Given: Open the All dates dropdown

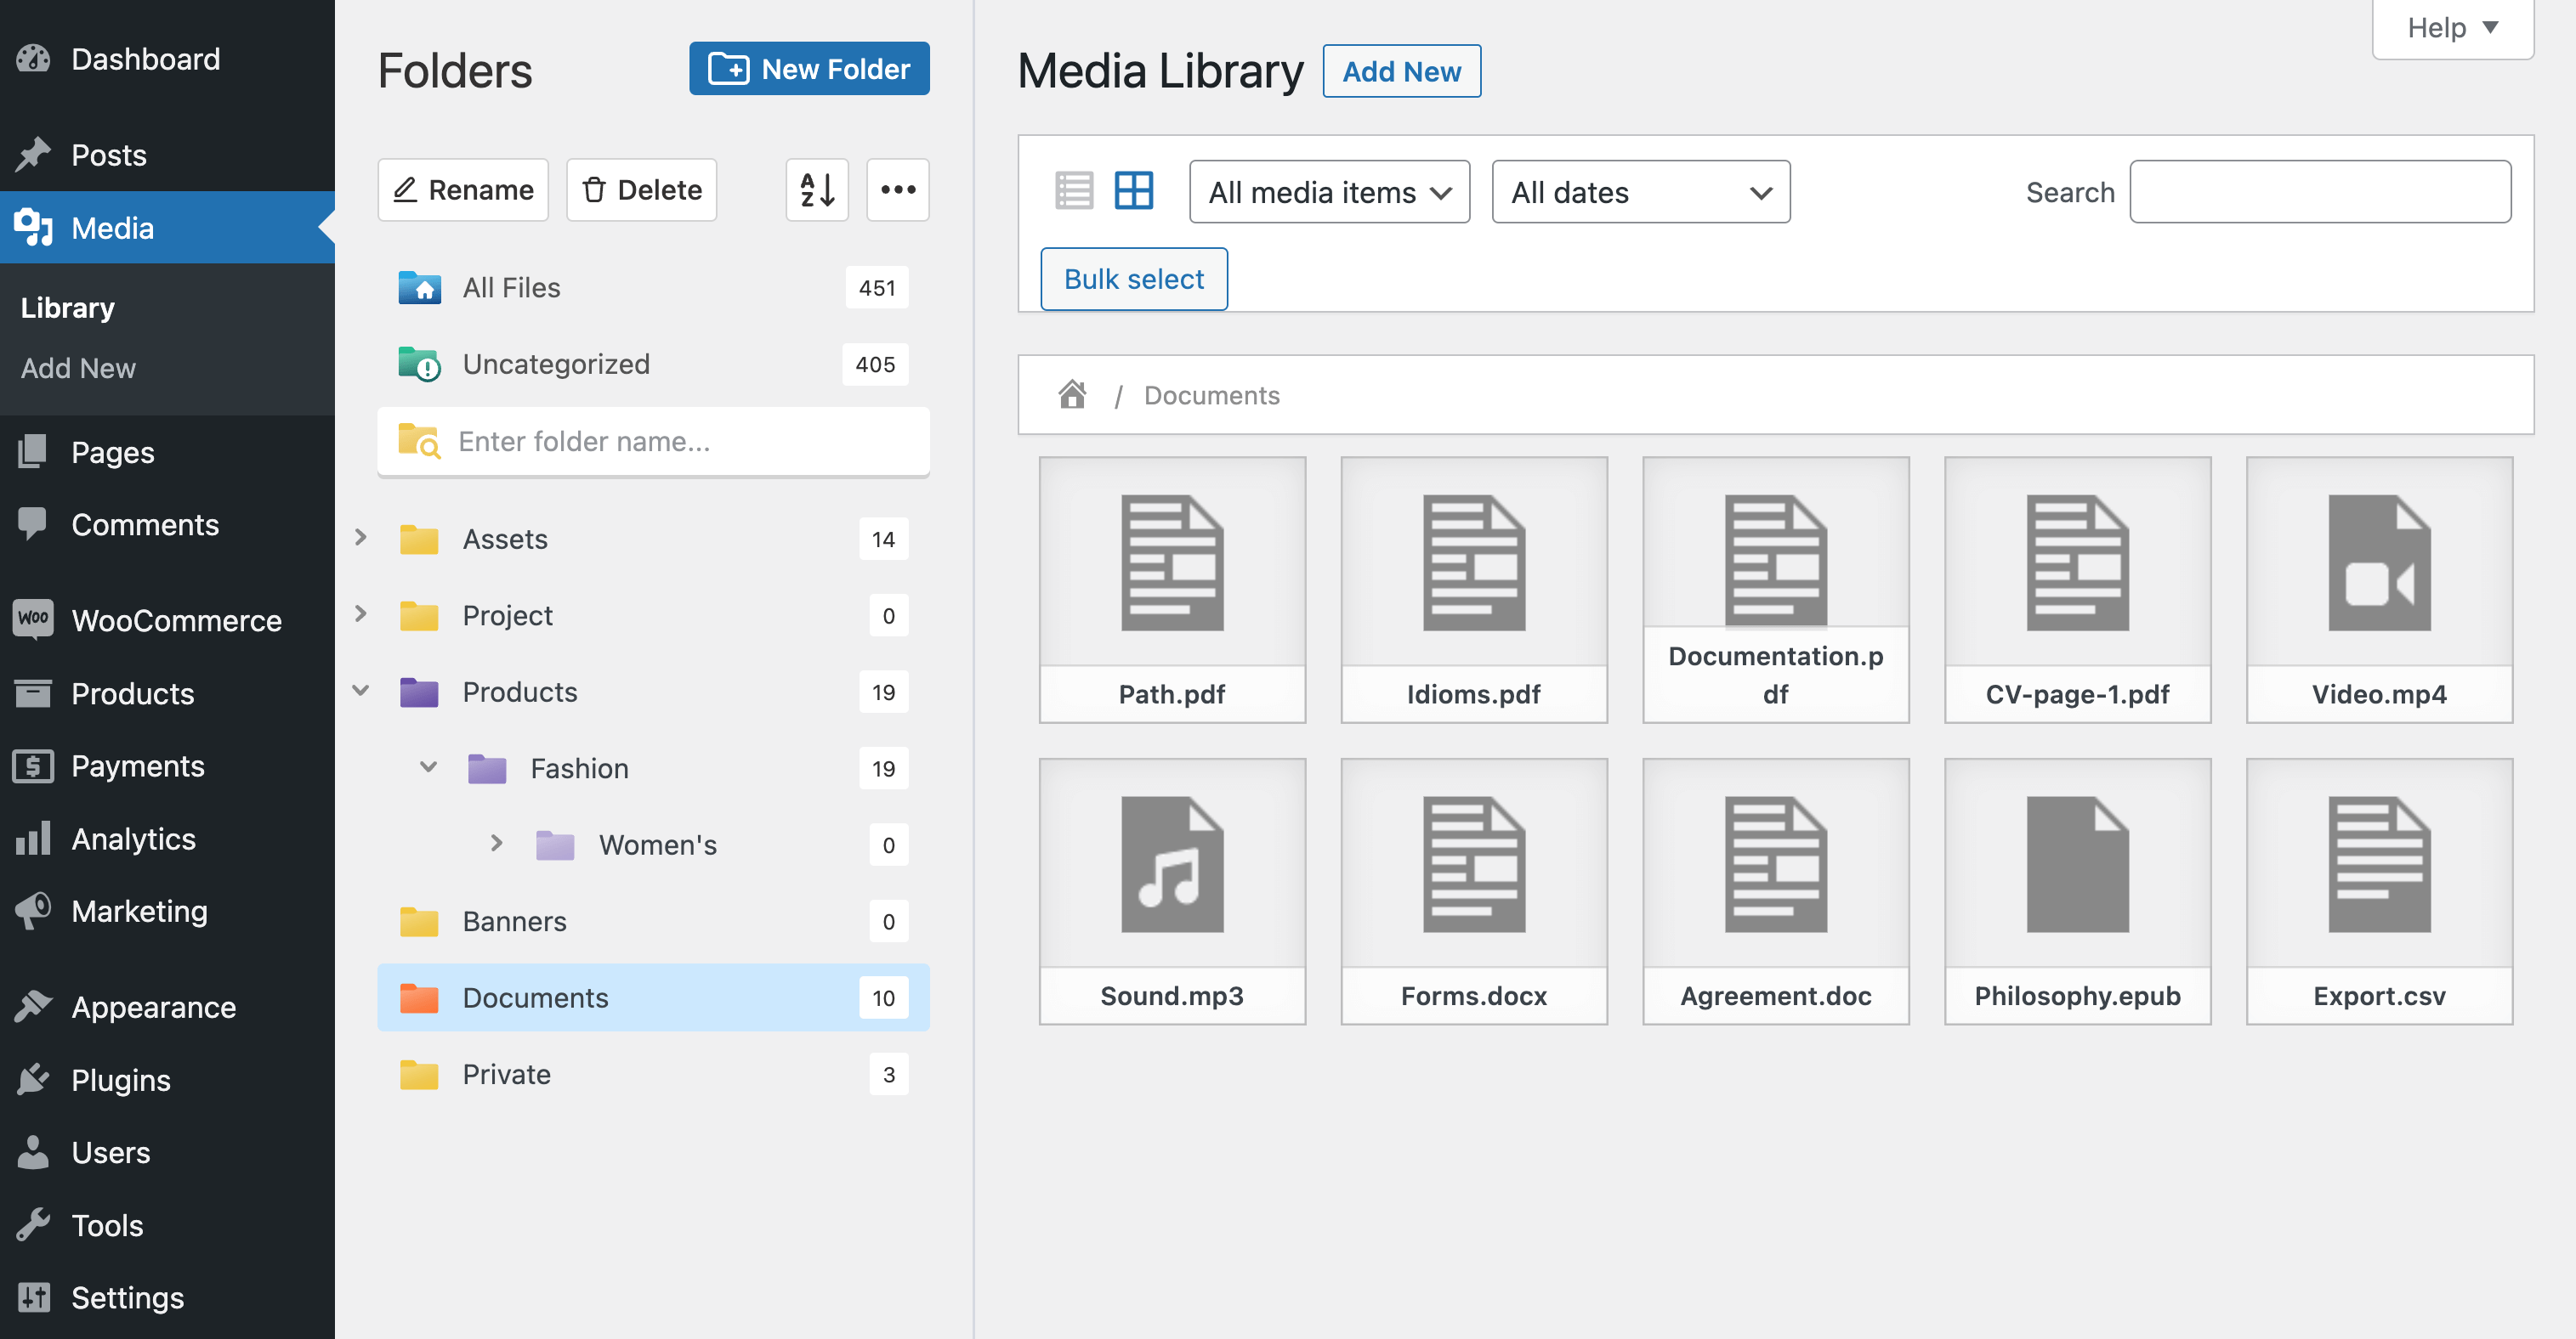Looking at the screenshot, I should coord(1640,192).
